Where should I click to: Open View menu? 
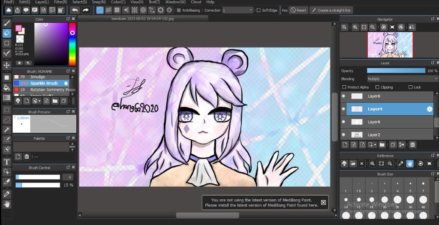(137, 2)
